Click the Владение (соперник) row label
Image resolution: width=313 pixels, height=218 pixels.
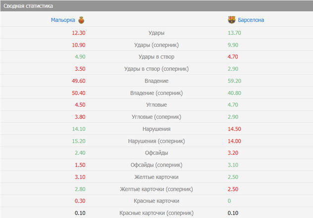pos(156,93)
